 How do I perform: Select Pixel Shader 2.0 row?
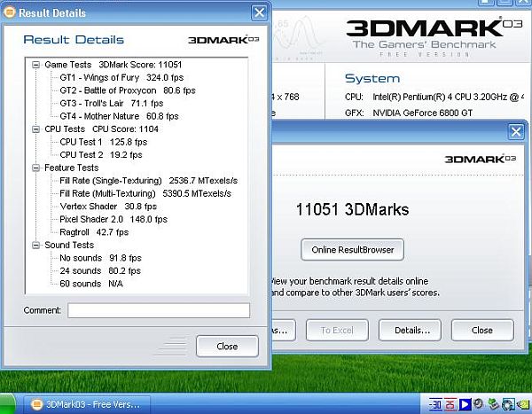click(x=113, y=220)
